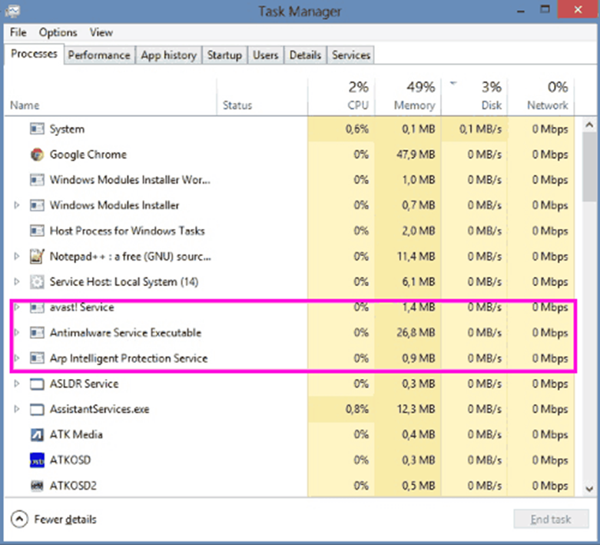The image size is (600, 545).
Task: Expand the Notepad++ process group
Action: tap(16, 256)
